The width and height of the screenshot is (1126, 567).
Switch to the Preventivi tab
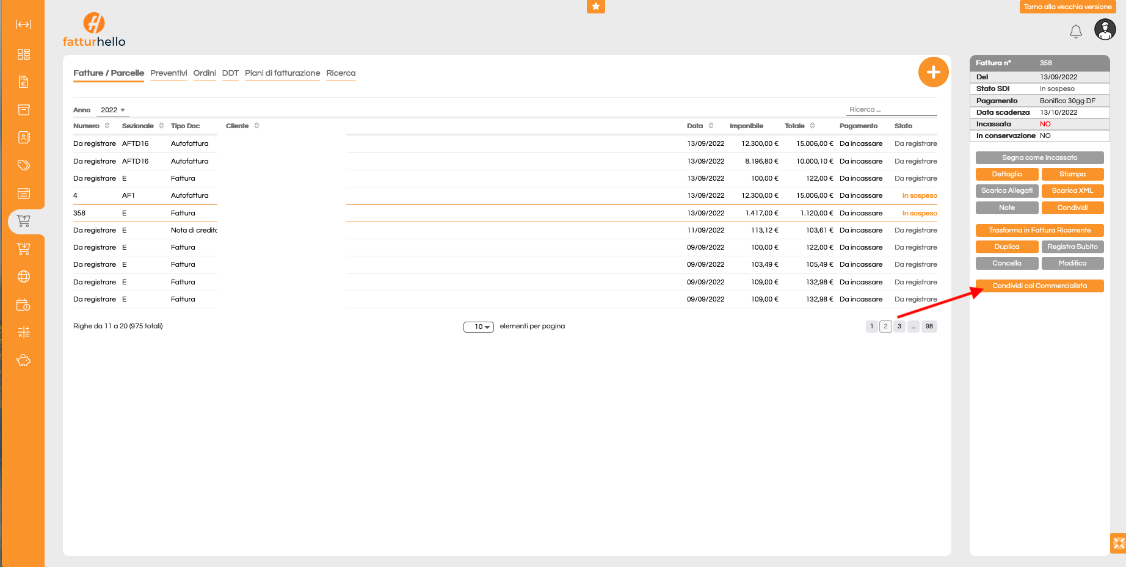point(169,73)
